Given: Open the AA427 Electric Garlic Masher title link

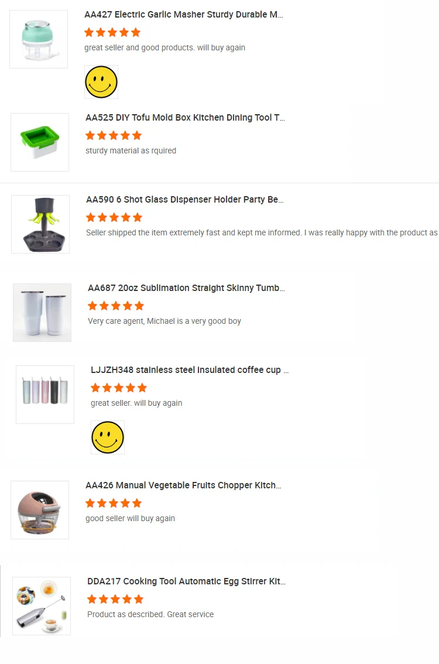Looking at the screenshot, I should click(184, 15).
